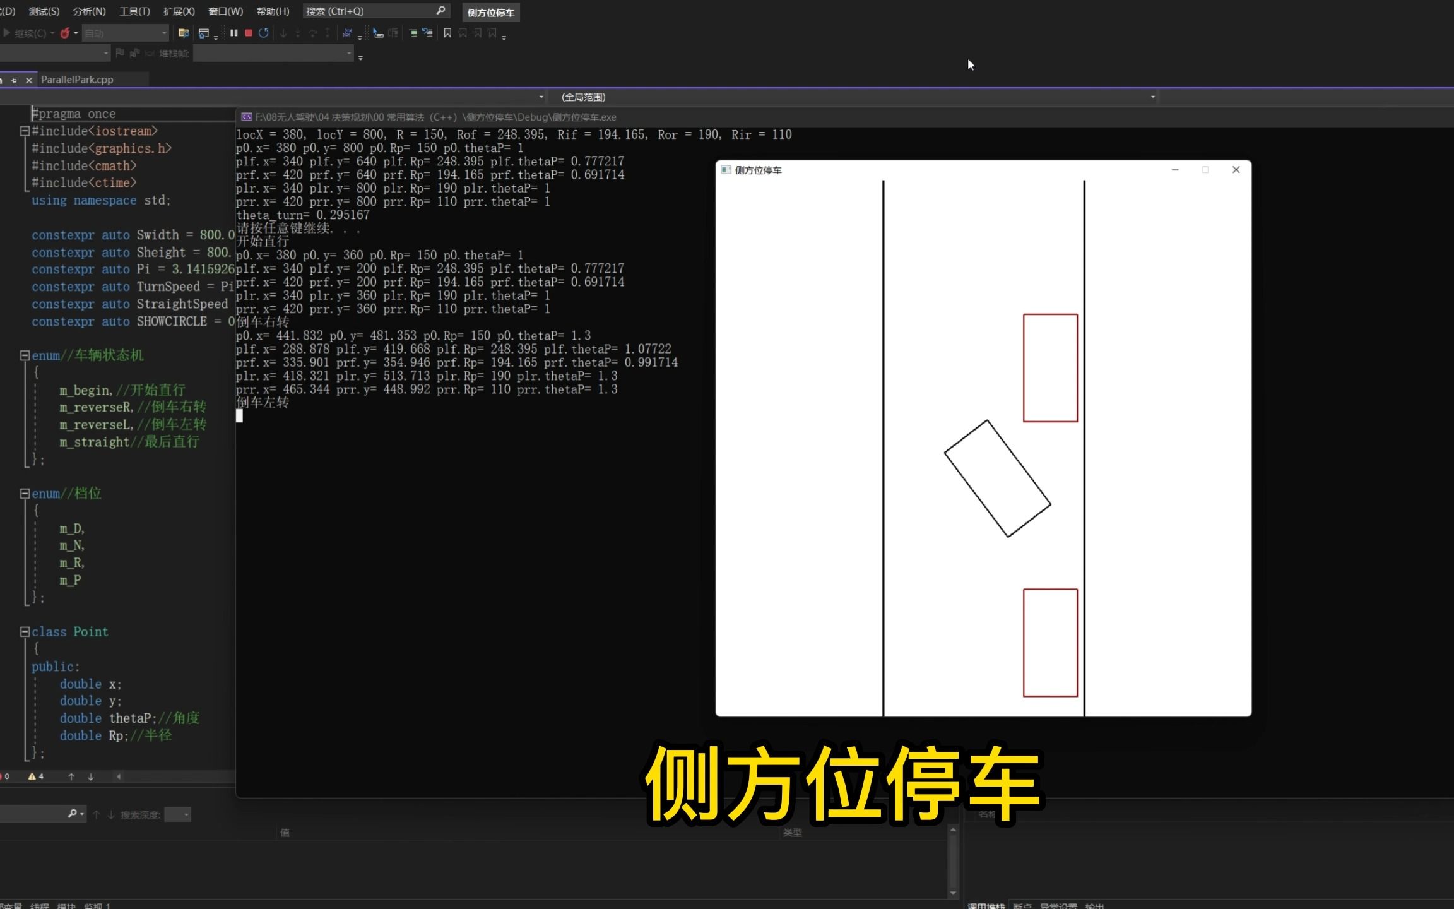Open the Analyze (N) menu
This screenshot has width=1454, height=909.
pyautogui.click(x=90, y=11)
